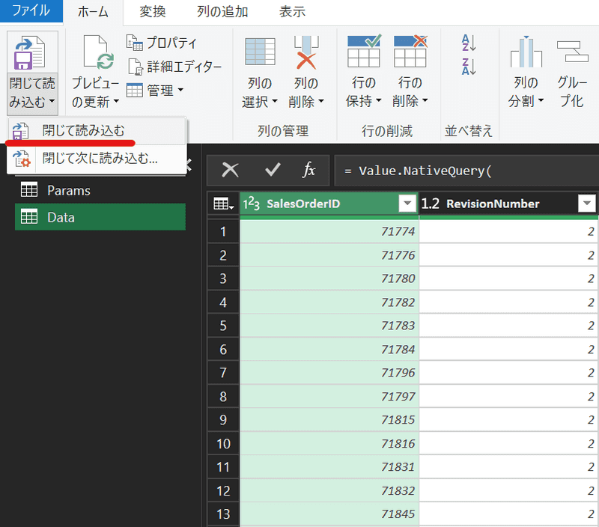Sort ascending with the A-Z icon

pyautogui.click(x=469, y=43)
